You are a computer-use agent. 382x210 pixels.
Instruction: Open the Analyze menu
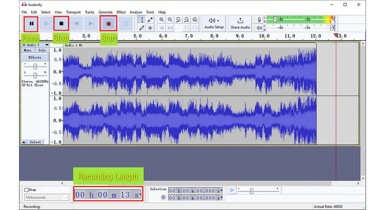[x=136, y=12]
